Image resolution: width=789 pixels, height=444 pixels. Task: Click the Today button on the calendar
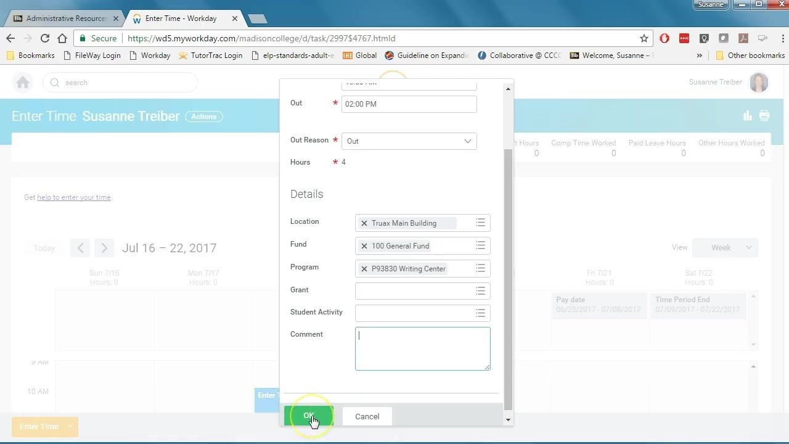click(44, 248)
